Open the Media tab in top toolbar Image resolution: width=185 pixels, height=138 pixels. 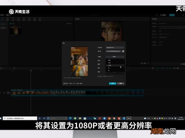tap(2, 19)
